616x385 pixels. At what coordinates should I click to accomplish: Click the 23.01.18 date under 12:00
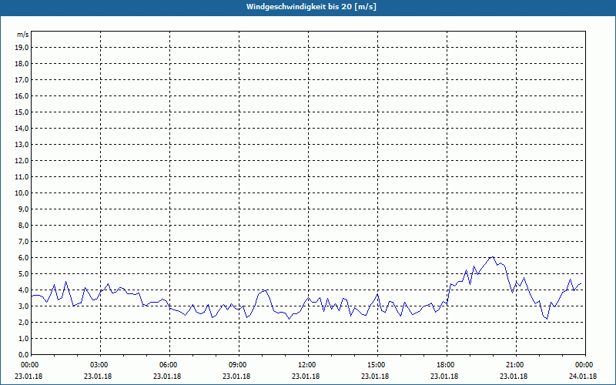pos(306,377)
